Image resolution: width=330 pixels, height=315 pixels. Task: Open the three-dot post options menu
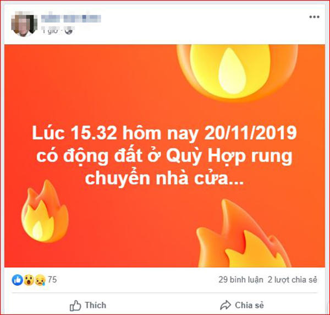314,17
